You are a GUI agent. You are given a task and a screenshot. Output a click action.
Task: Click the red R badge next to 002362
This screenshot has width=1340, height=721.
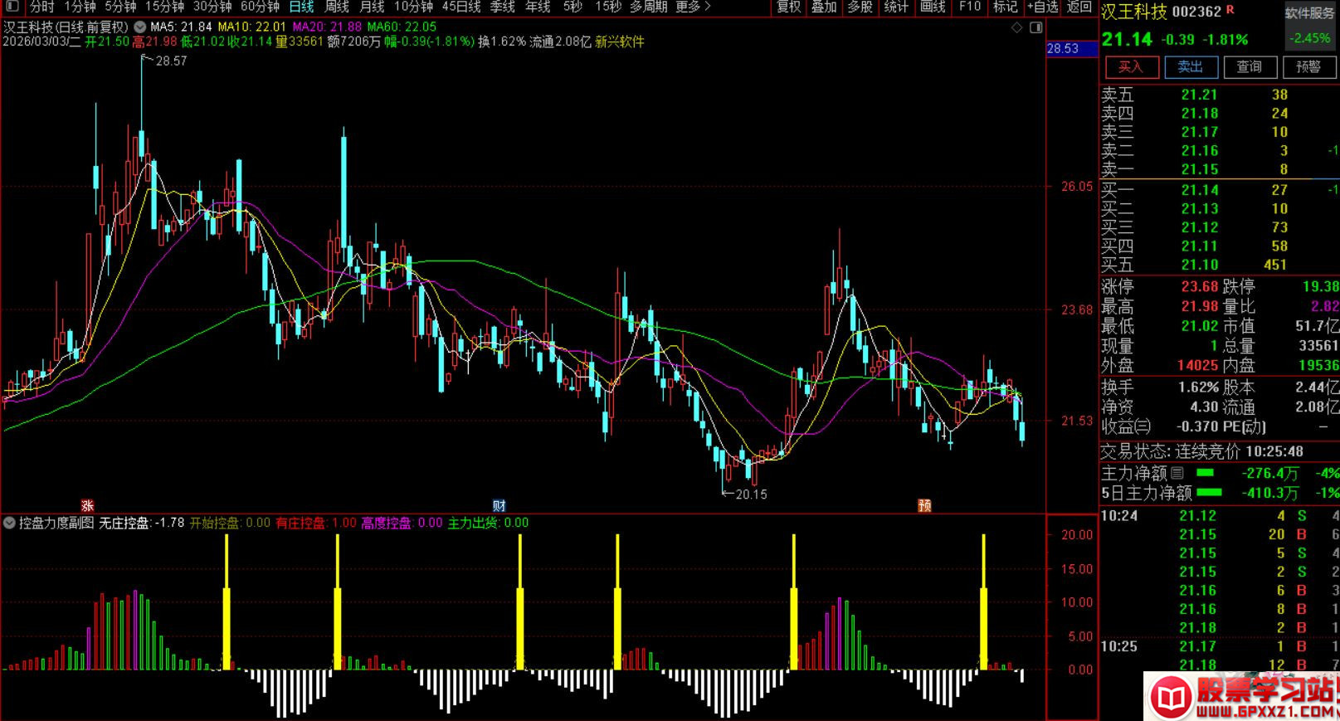point(1230,10)
